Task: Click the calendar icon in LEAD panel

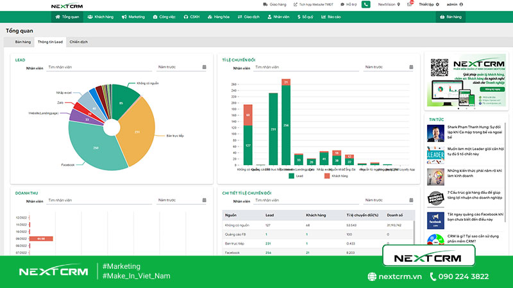Action: [x=204, y=67]
